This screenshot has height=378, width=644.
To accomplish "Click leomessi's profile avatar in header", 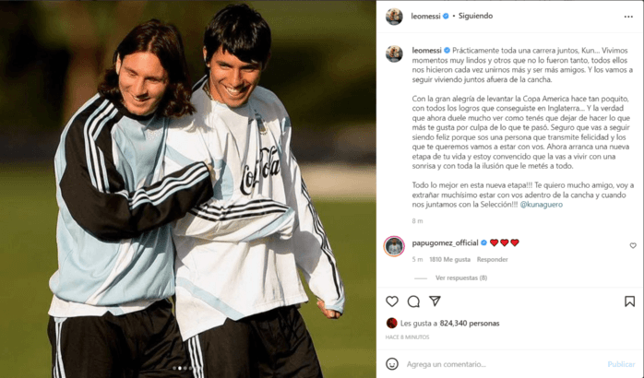I will point(394,17).
